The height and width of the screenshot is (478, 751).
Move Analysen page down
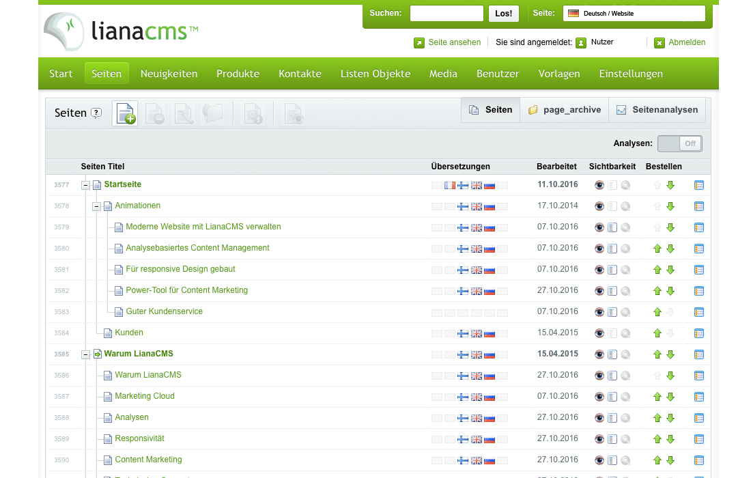[670, 418]
